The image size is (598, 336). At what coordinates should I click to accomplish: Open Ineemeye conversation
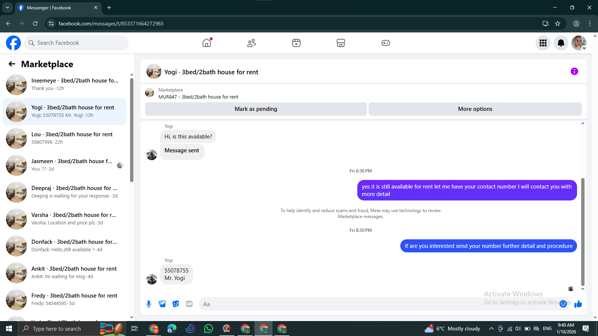[x=64, y=85]
